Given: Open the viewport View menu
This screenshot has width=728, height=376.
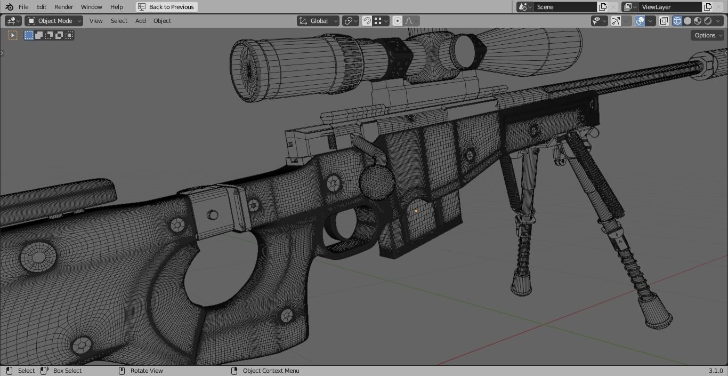Looking at the screenshot, I should coord(96,21).
